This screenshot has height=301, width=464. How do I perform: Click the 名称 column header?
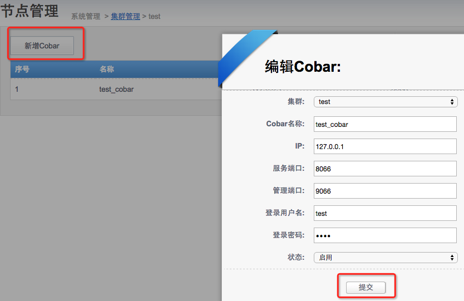(x=107, y=69)
